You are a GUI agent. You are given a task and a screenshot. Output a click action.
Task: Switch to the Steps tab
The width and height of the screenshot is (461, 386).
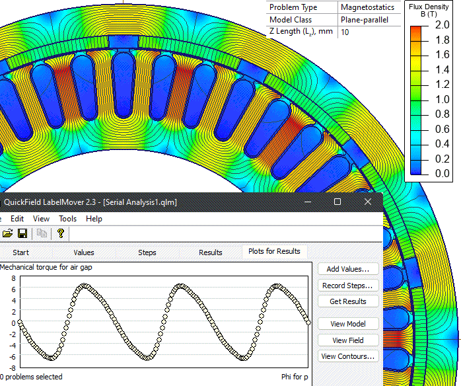click(147, 252)
